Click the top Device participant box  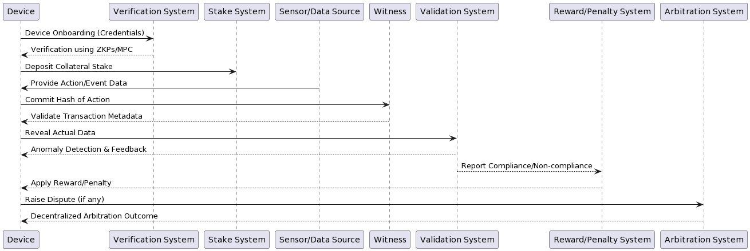(21, 11)
